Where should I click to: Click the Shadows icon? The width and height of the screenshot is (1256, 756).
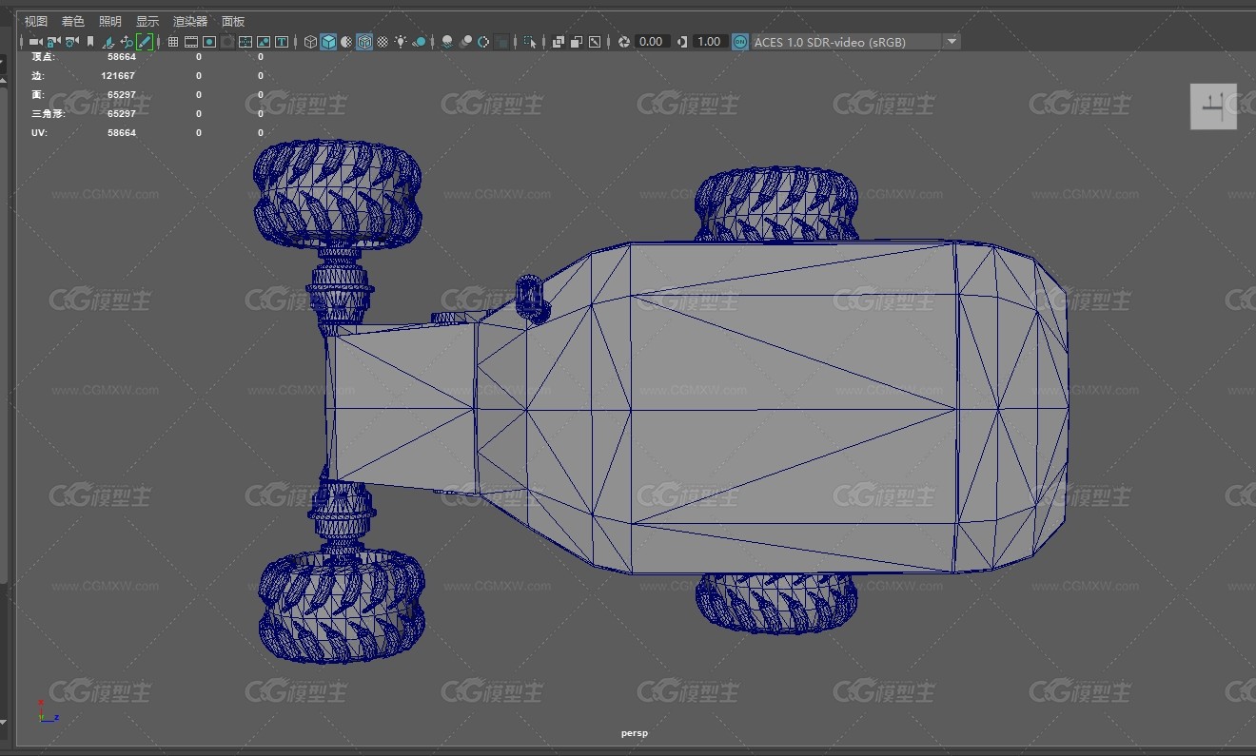tap(420, 42)
